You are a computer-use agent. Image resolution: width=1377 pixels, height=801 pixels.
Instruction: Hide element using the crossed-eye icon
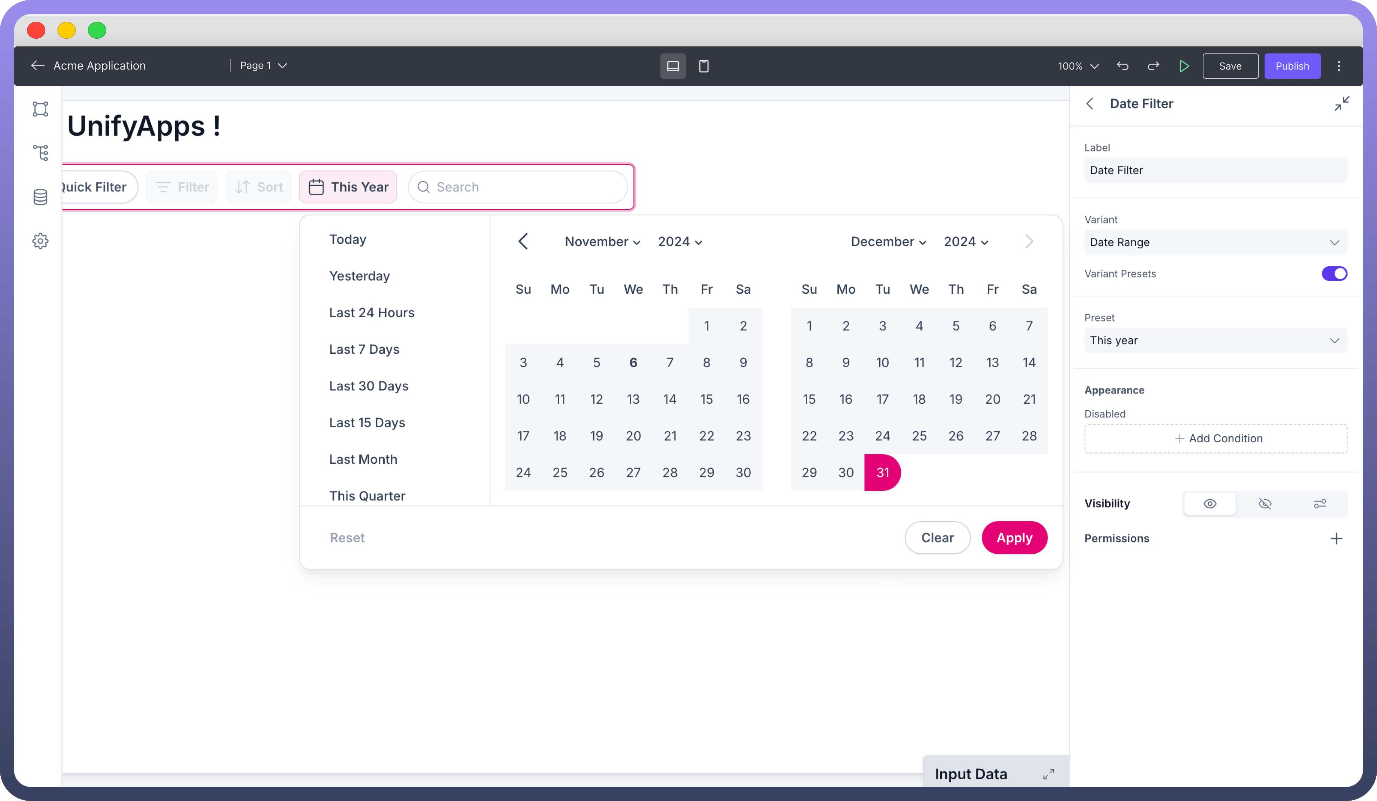pyautogui.click(x=1265, y=503)
